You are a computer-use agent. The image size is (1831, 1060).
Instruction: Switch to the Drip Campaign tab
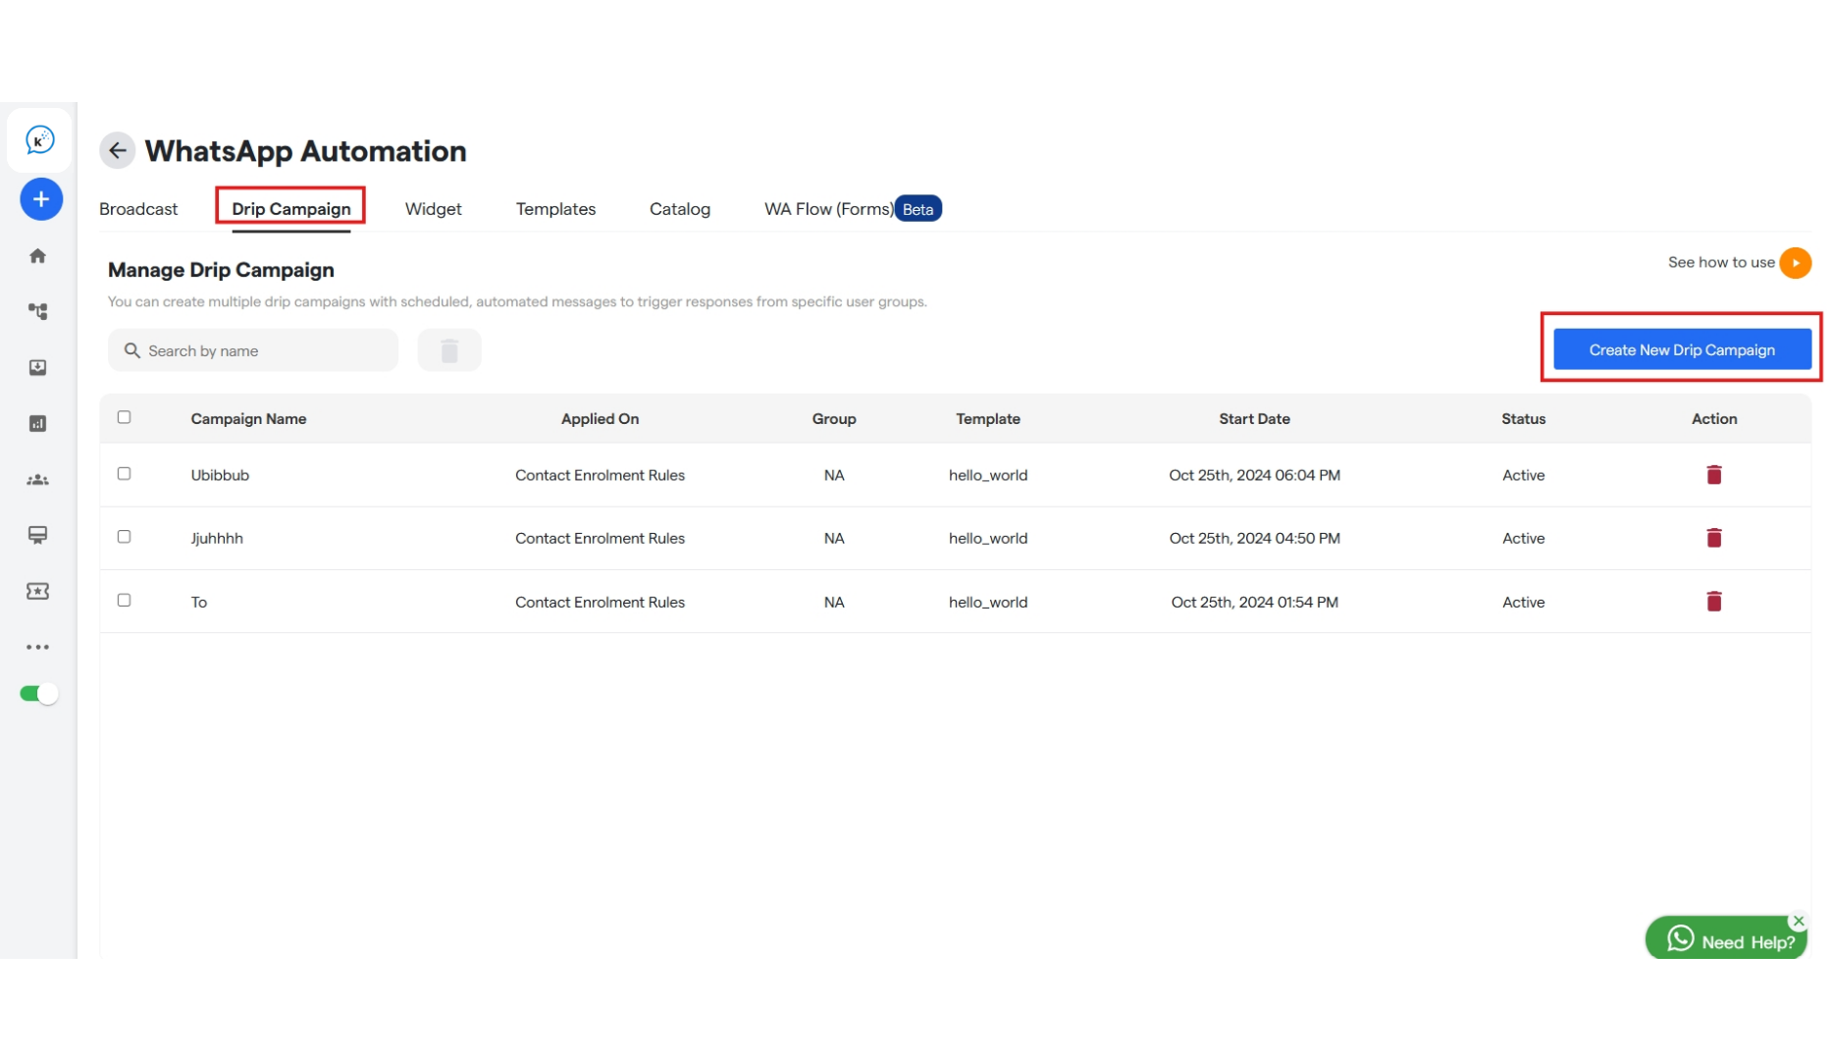click(x=291, y=209)
